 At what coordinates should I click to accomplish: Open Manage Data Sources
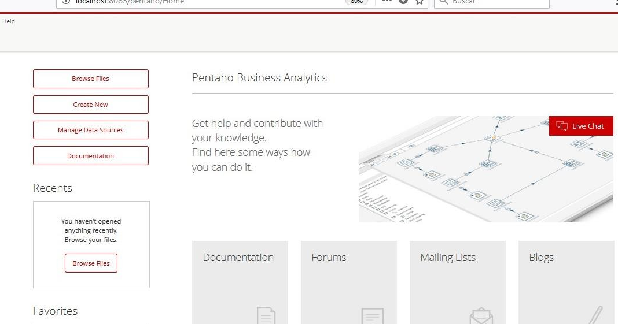click(x=91, y=130)
